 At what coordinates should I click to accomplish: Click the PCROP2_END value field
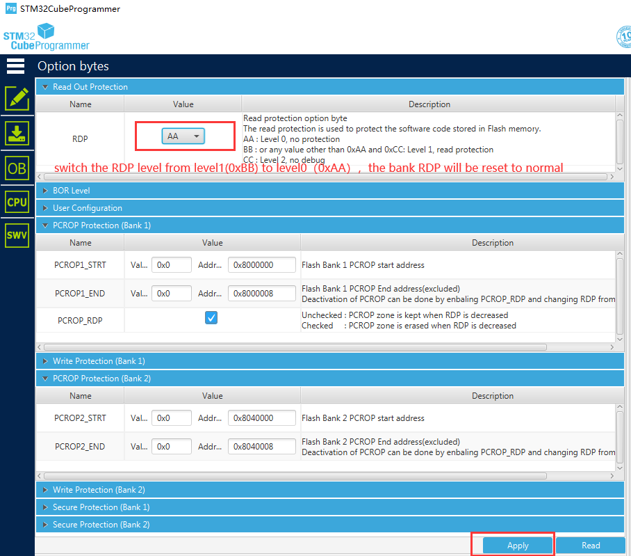coord(172,447)
